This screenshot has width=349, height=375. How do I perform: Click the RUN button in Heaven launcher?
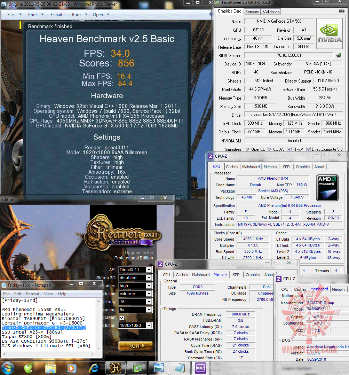click(136, 346)
